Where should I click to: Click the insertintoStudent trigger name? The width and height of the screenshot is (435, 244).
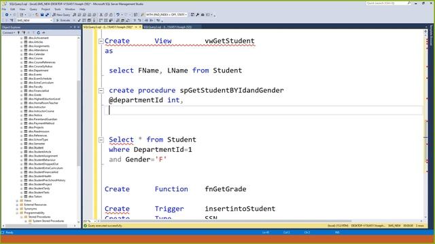pos(240,209)
